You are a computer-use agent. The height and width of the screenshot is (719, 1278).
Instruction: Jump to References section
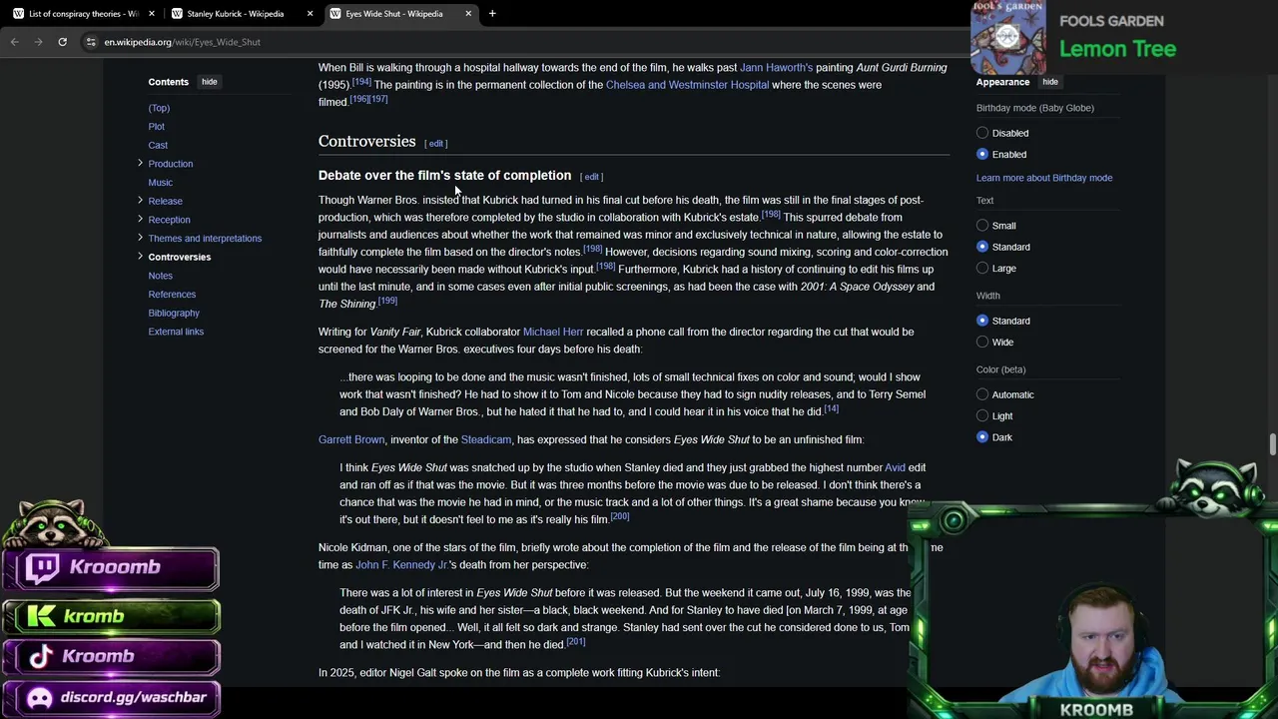click(172, 294)
